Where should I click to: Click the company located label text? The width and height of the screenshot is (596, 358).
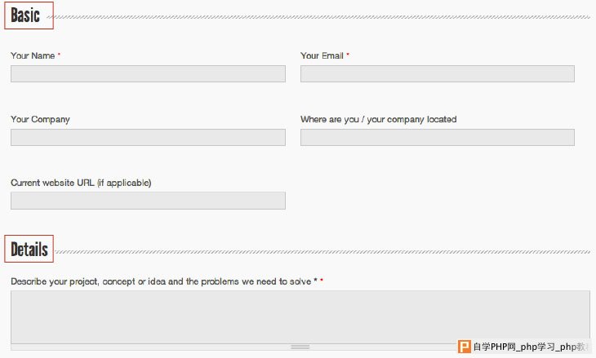[x=379, y=119]
